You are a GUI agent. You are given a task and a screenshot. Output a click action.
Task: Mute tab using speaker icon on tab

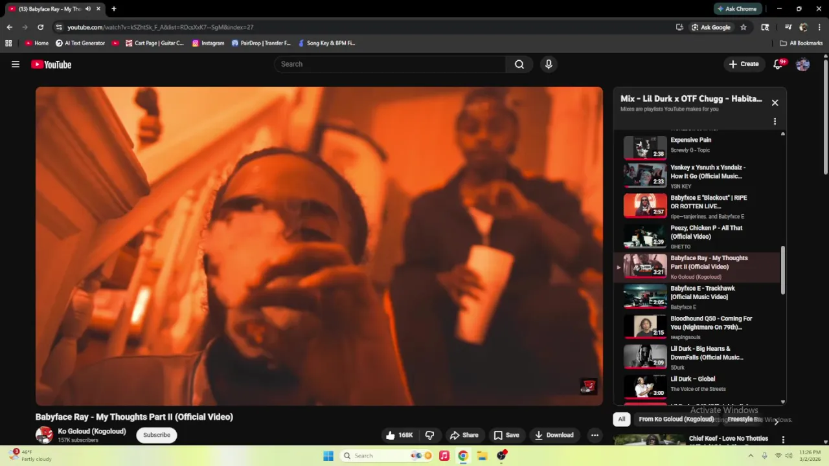pyautogui.click(x=88, y=9)
